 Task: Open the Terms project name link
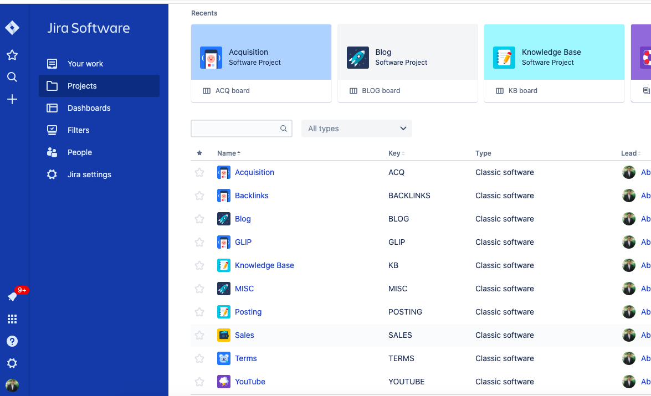(246, 358)
